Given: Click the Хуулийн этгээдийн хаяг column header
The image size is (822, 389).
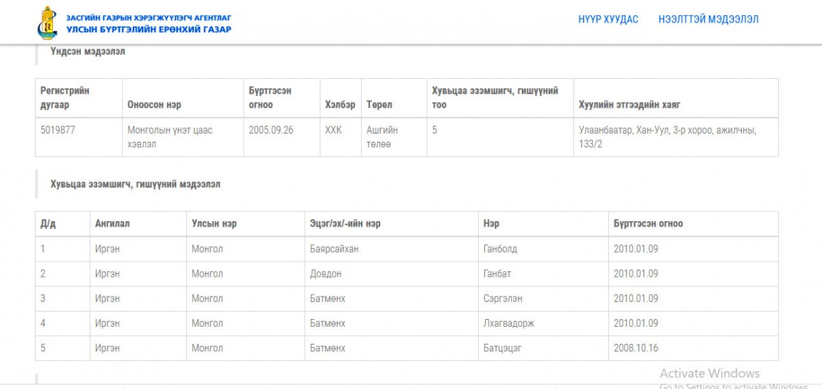Looking at the screenshot, I should [x=629, y=105].
